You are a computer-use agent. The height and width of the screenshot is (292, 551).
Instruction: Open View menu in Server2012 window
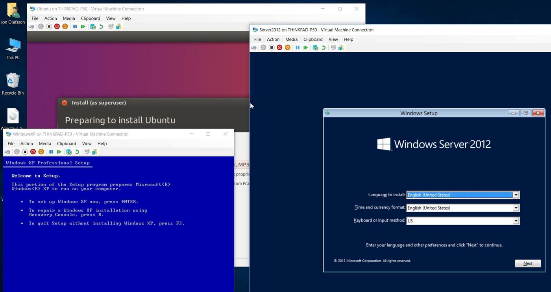[333, 39]
